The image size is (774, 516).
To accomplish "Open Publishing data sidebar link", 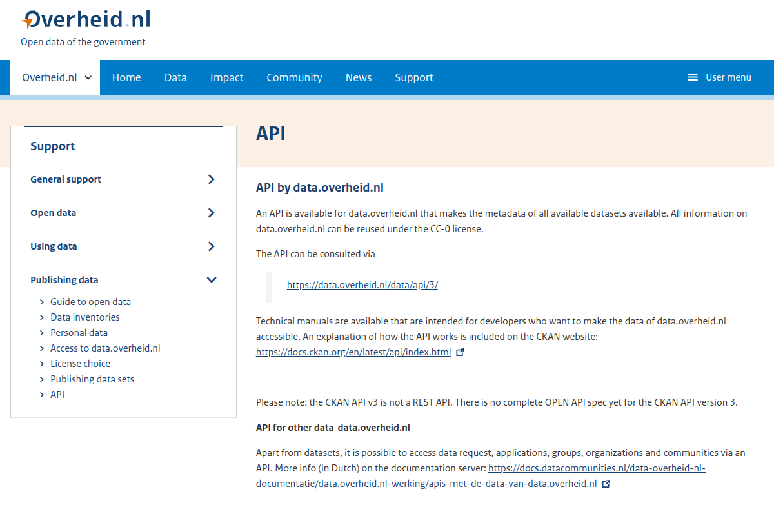I will tap(64, 280).
